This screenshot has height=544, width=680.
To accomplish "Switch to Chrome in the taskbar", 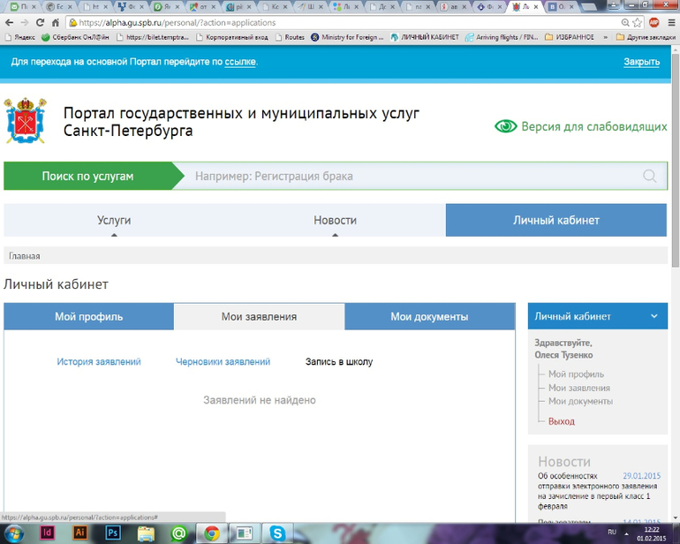I will coord(212,533).
